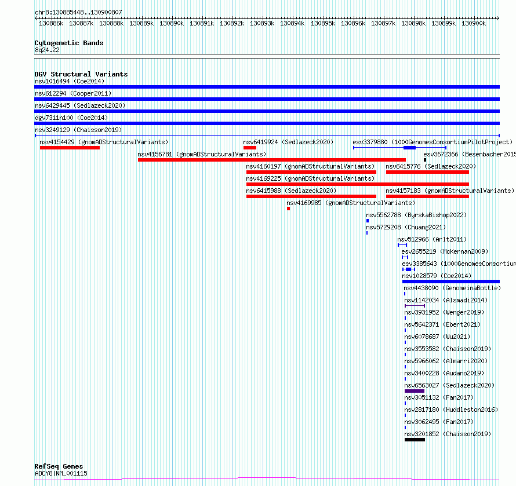Open variant nsv2817180 (Huddleston2016) label
Screen dimensions: 516x486
[451, 410]
